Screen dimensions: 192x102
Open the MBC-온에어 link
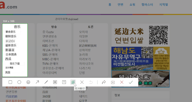(x=51, y=59)
